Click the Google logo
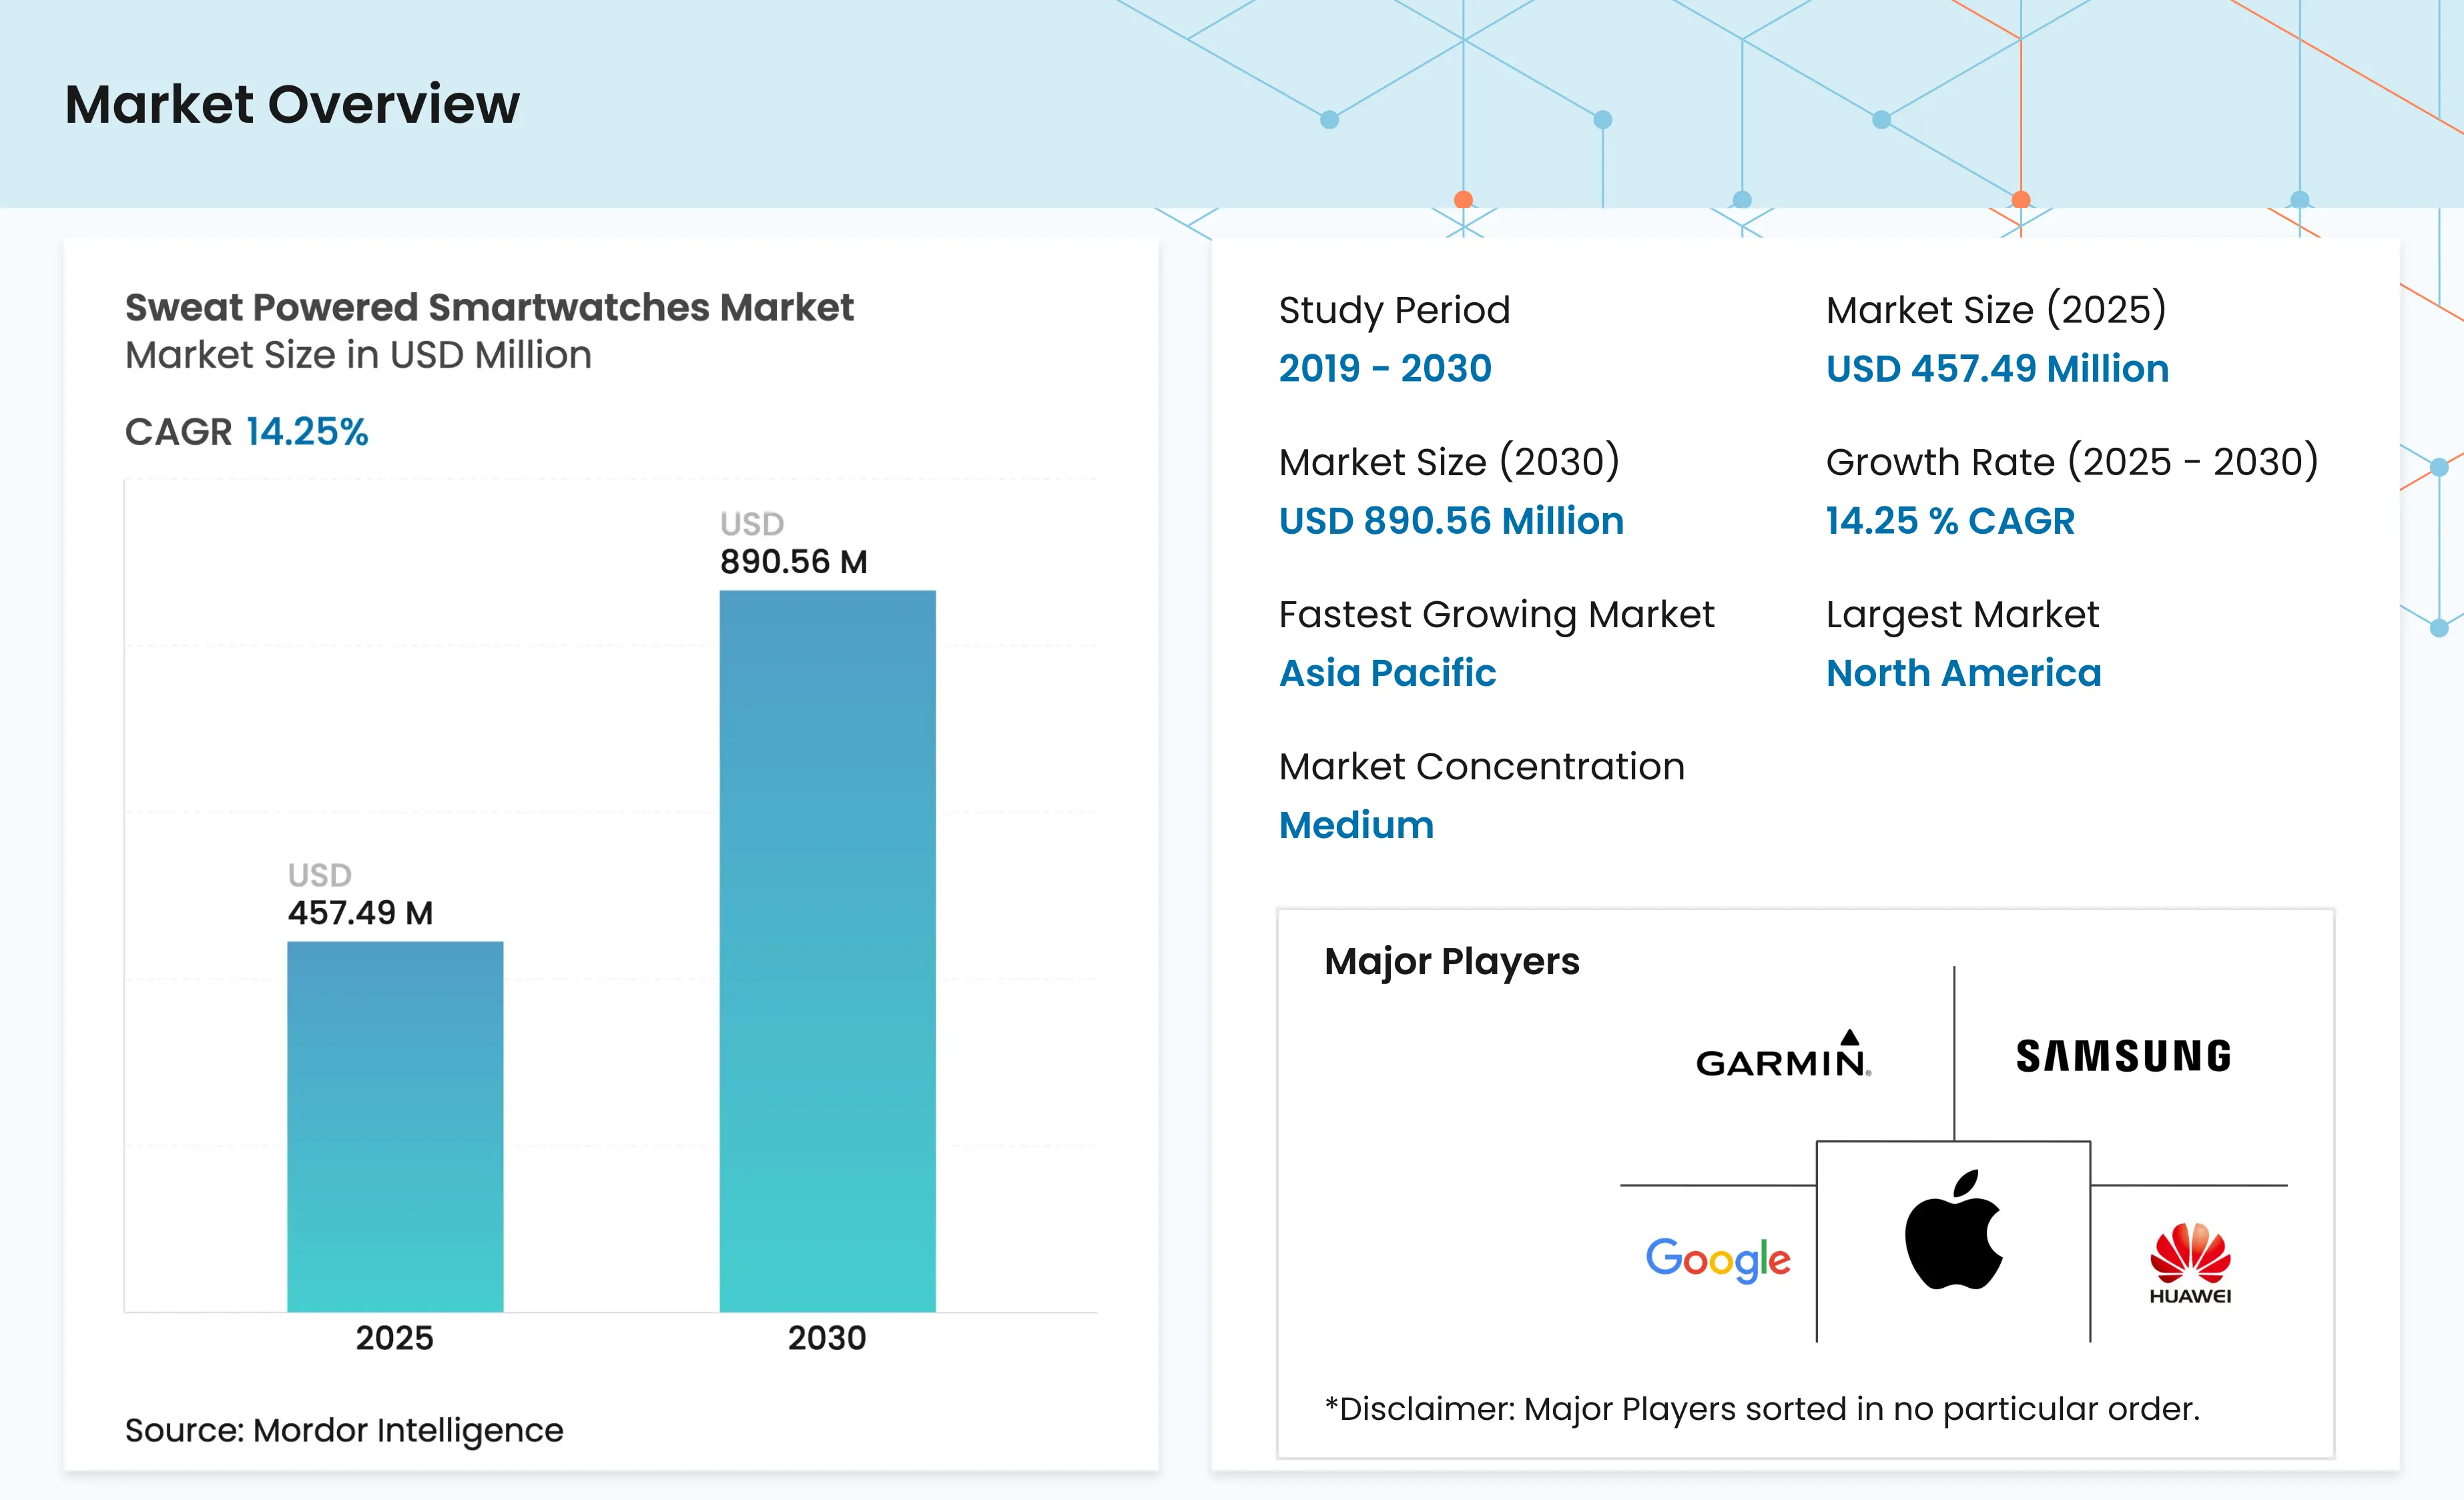 point(1718,1259)
